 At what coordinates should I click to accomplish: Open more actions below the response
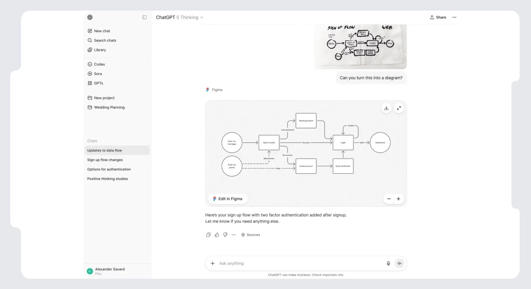coord(234,235)
